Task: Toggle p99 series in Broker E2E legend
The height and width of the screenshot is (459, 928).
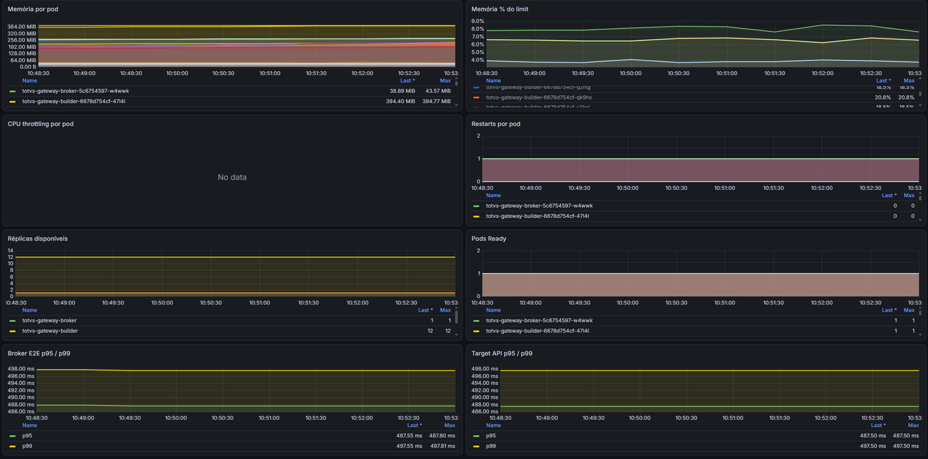Action: [27, 446]
